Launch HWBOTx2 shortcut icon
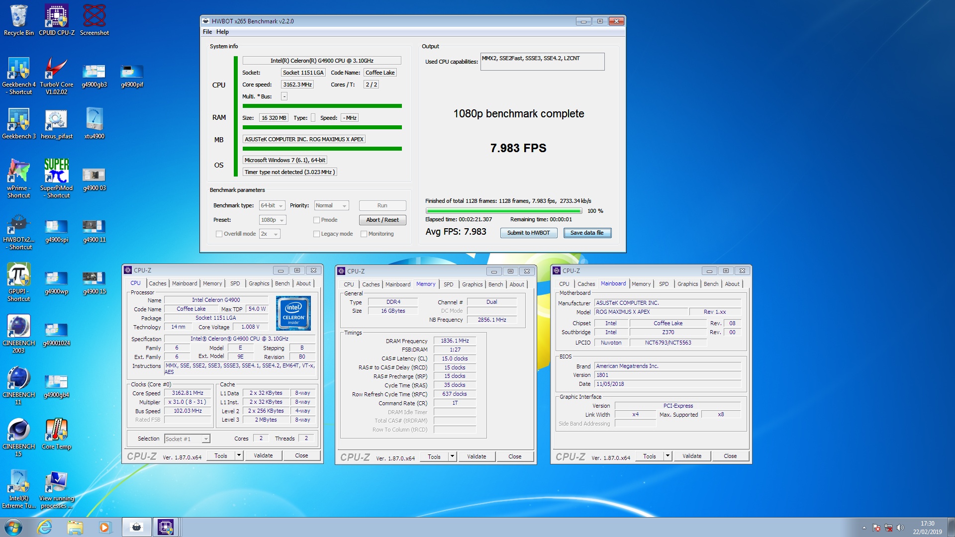The image size is (955, 537). pos(19,231)
